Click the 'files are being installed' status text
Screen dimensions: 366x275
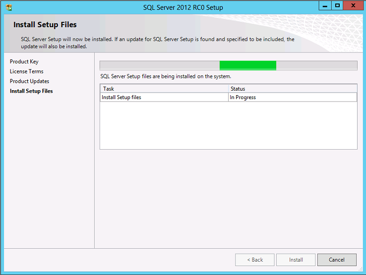click(166, 76)
